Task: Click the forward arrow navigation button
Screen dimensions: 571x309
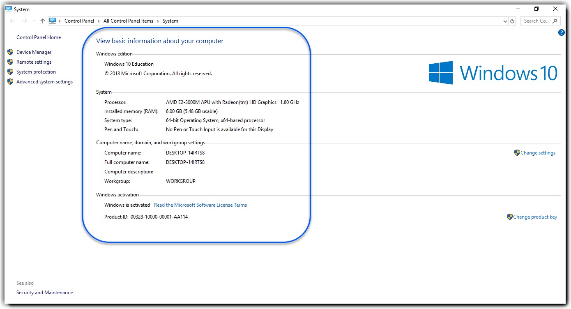Action: (x=25, y=21)
